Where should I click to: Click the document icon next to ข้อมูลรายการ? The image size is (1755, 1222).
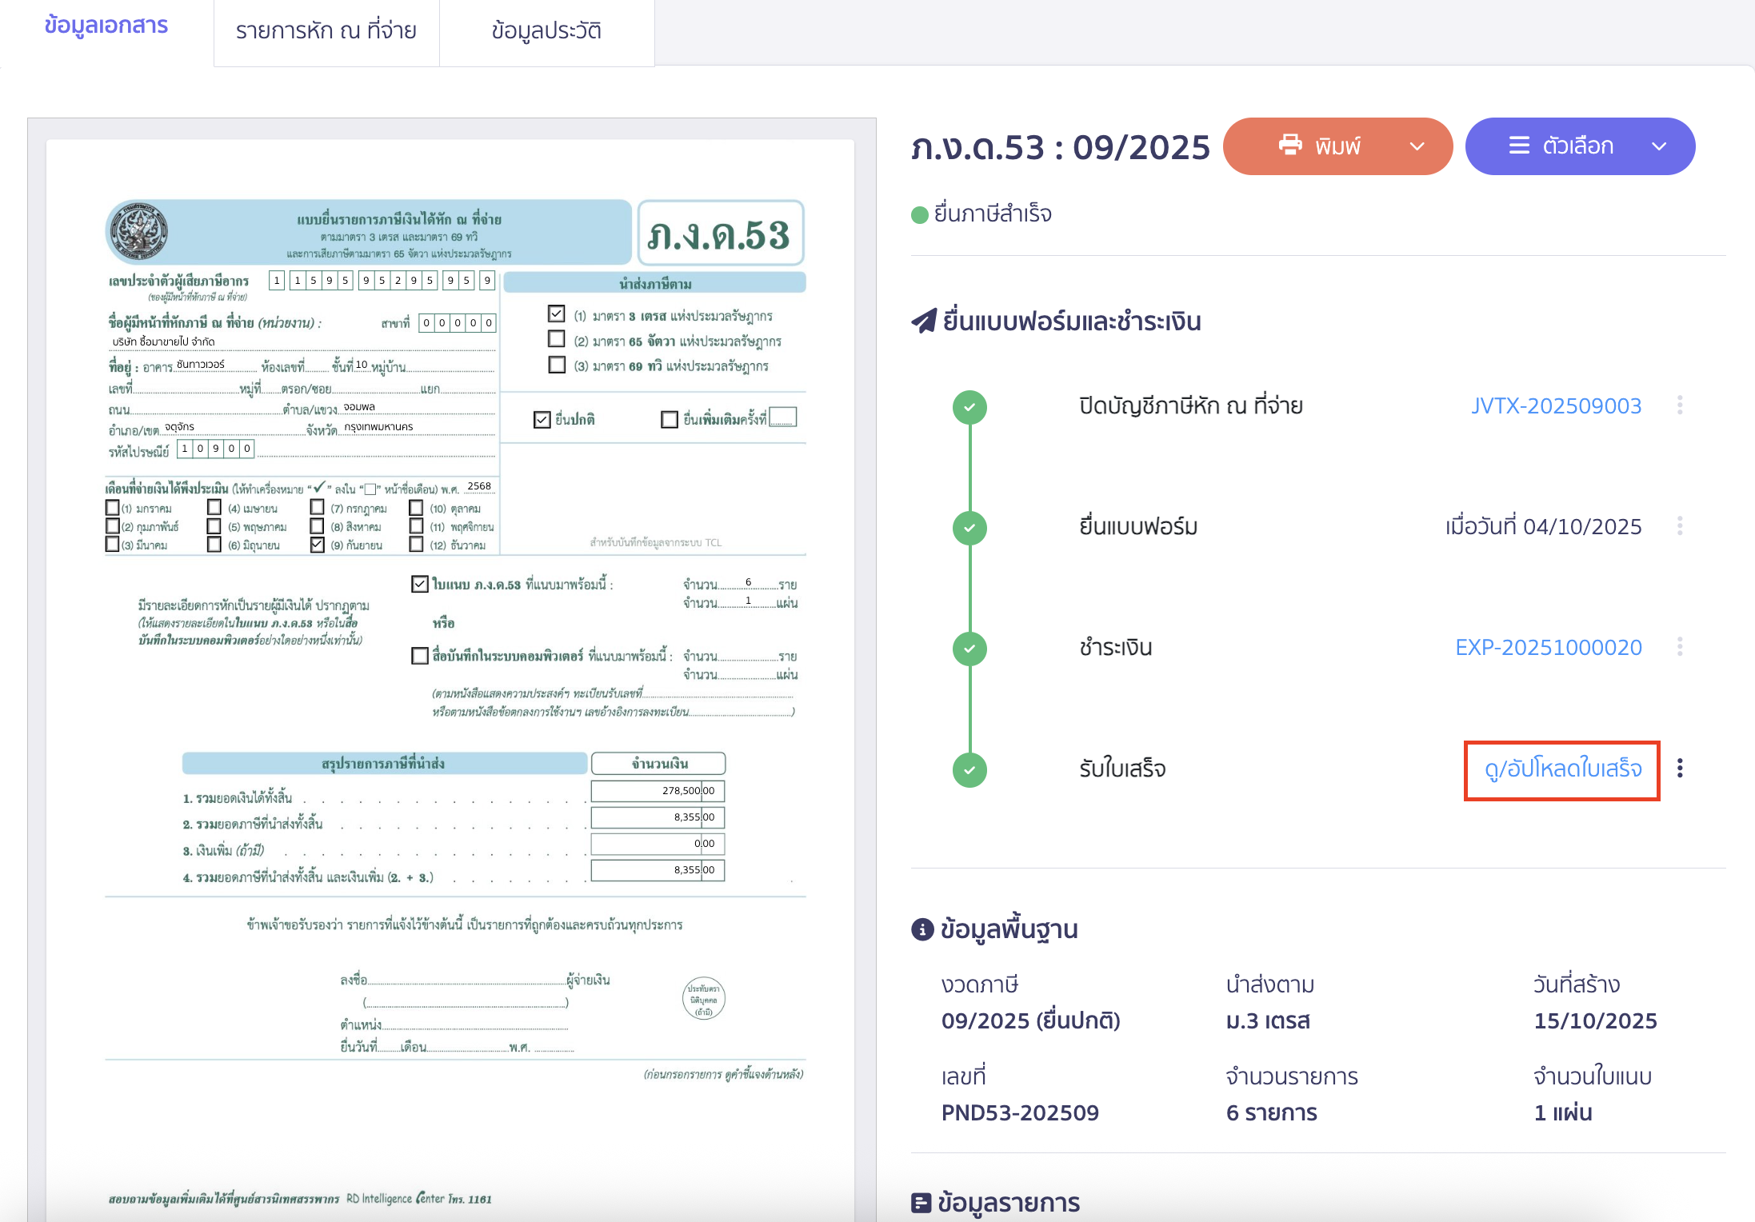pyautogui.click(x=921, y=1202)
